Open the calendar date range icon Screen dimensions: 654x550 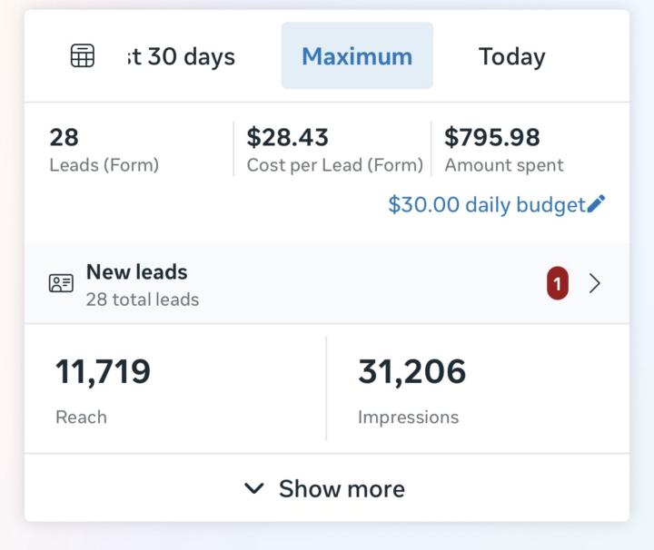83,55
